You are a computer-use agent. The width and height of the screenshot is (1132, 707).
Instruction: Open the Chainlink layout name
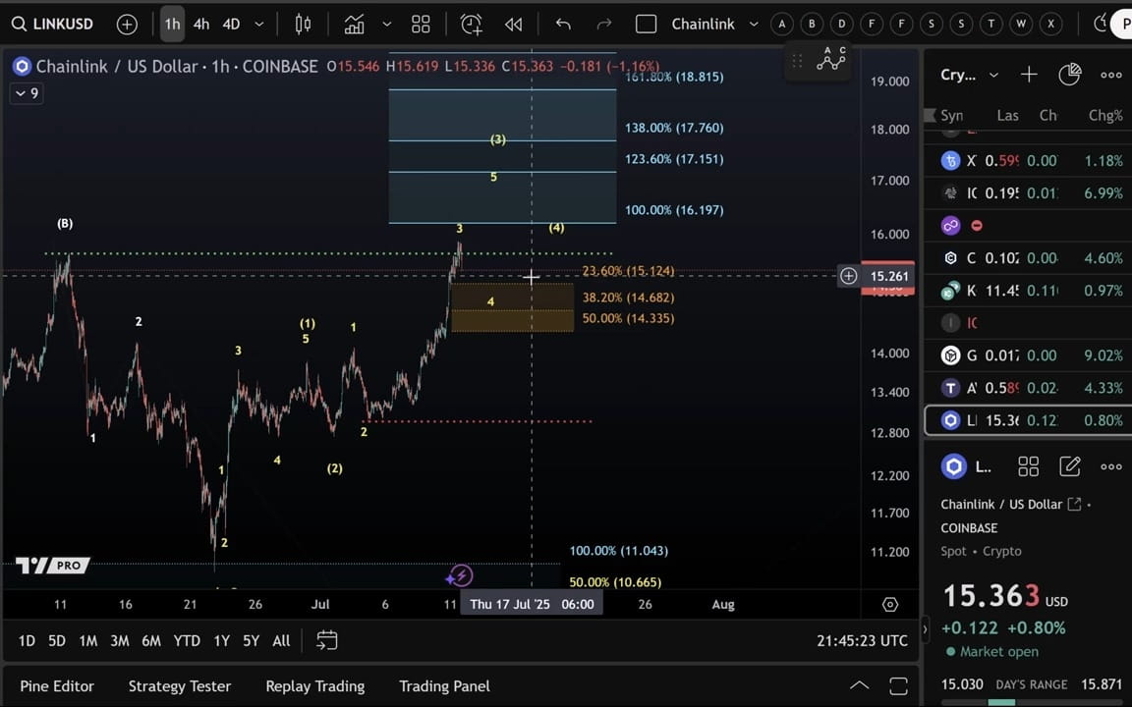[704, 24]
